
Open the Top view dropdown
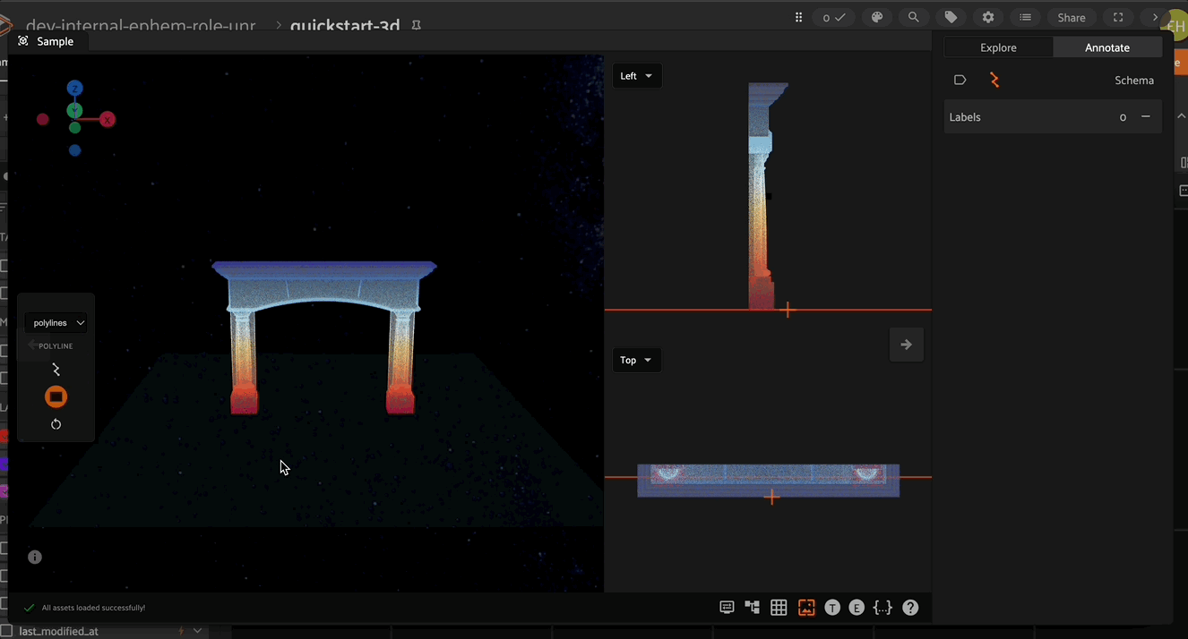coord(636,361)
